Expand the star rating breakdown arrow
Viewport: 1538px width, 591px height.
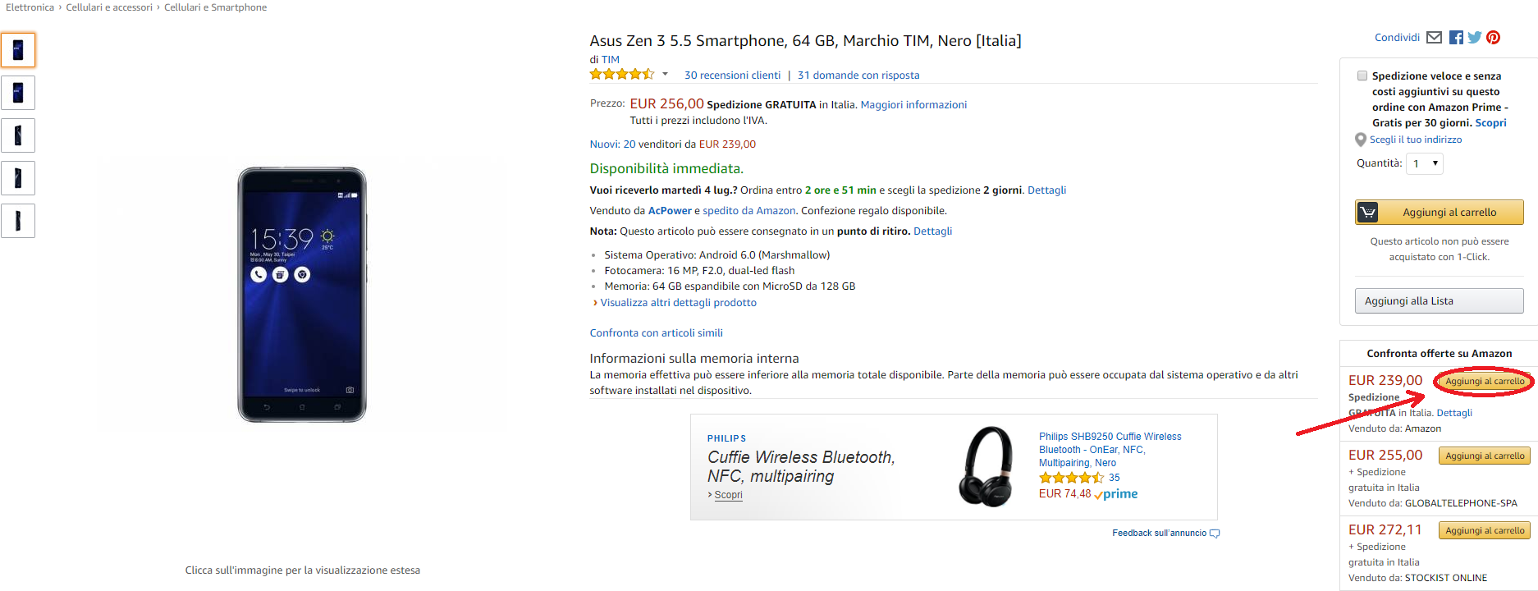pos(665,75)
